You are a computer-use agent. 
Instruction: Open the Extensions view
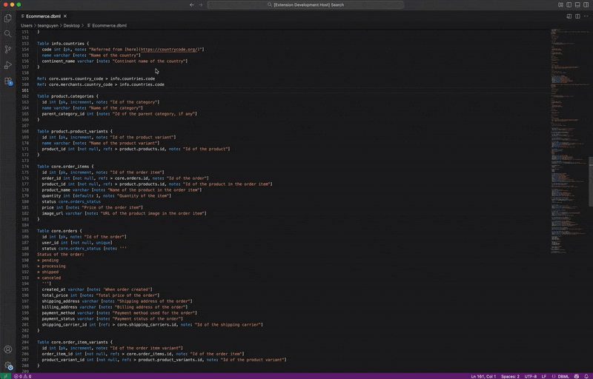tap(7, 81)
